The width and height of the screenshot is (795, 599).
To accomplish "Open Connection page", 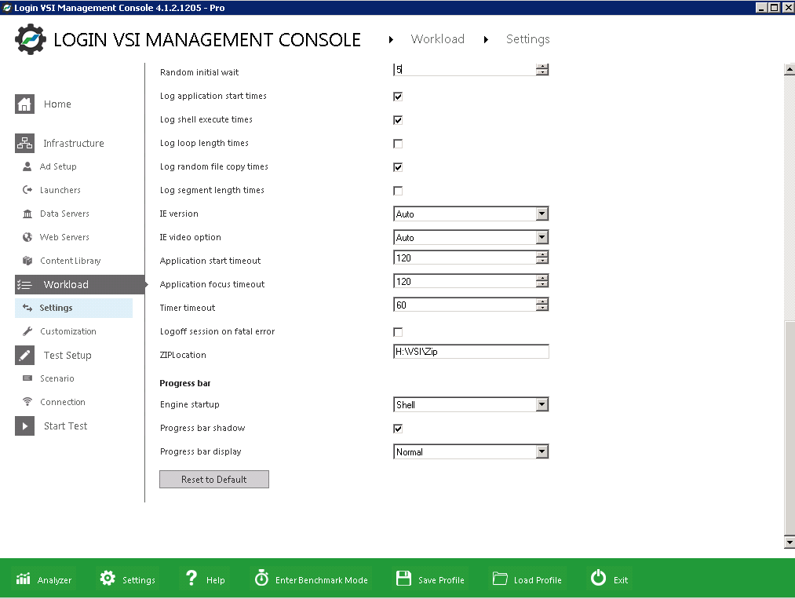I will point(63,402).
